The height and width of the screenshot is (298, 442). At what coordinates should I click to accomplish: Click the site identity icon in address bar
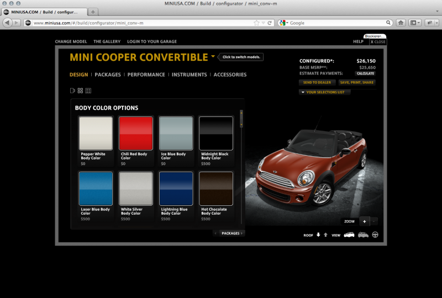[x=28, y=23]
